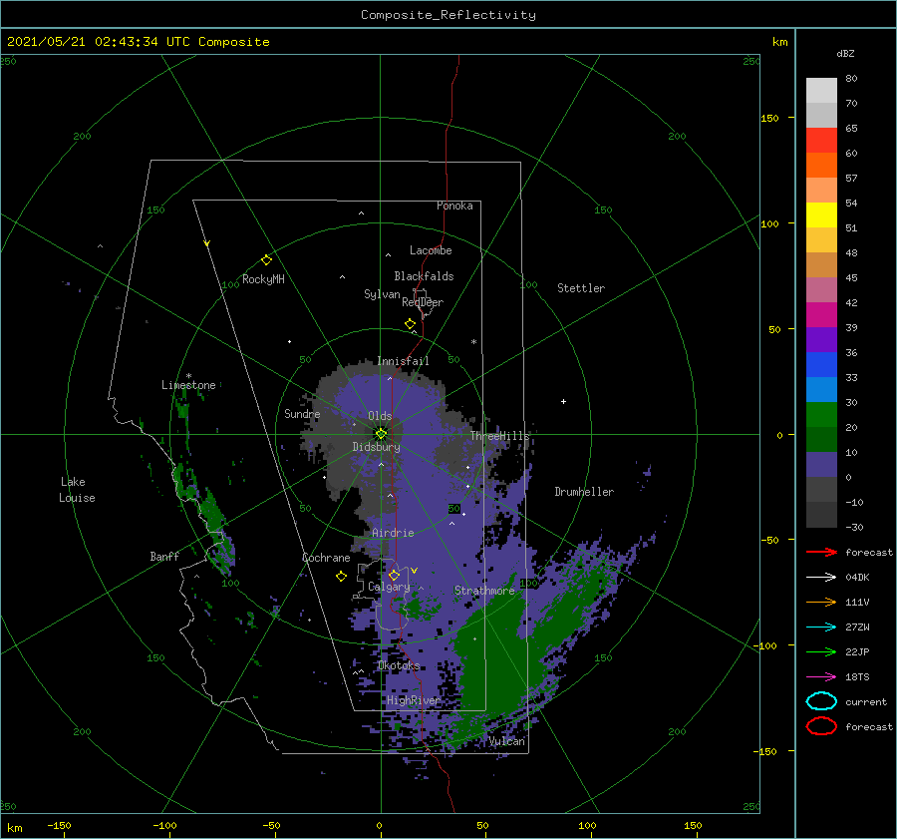Click the yellow diamond marker near RockyMH
The height and width of the screenshot is (839, 897).
coord(266,260)
